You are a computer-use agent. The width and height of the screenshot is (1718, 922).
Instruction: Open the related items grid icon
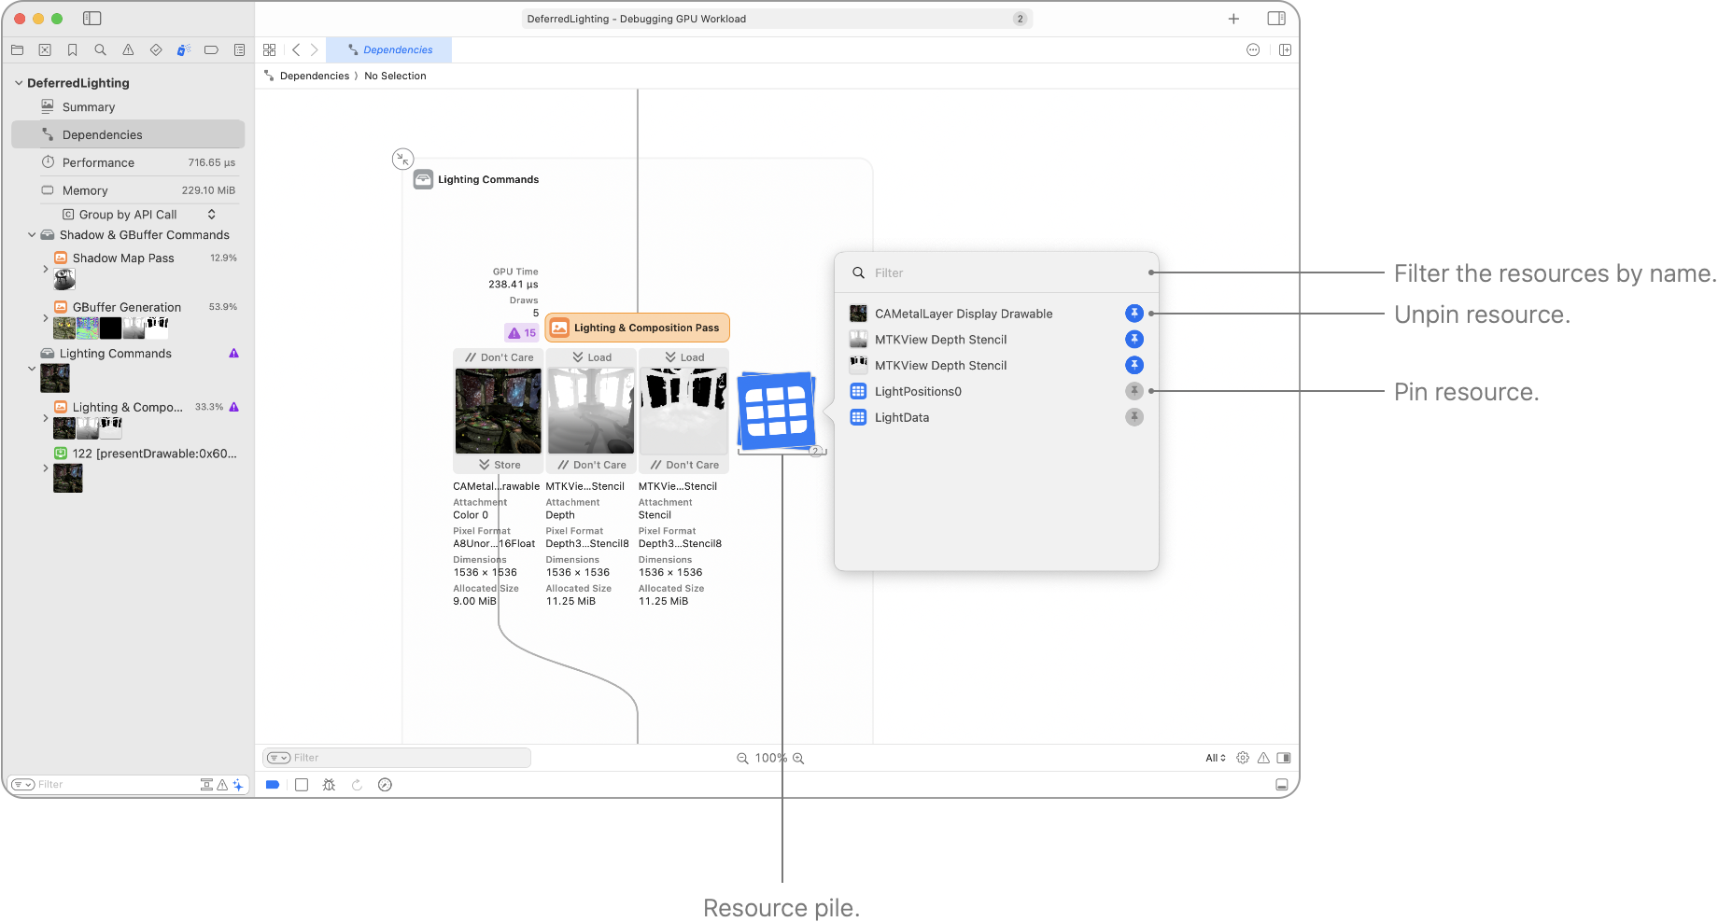(269, 50)
